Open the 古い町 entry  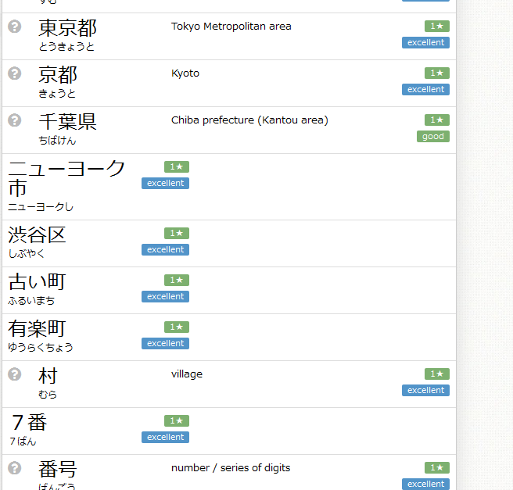point(37,282)
